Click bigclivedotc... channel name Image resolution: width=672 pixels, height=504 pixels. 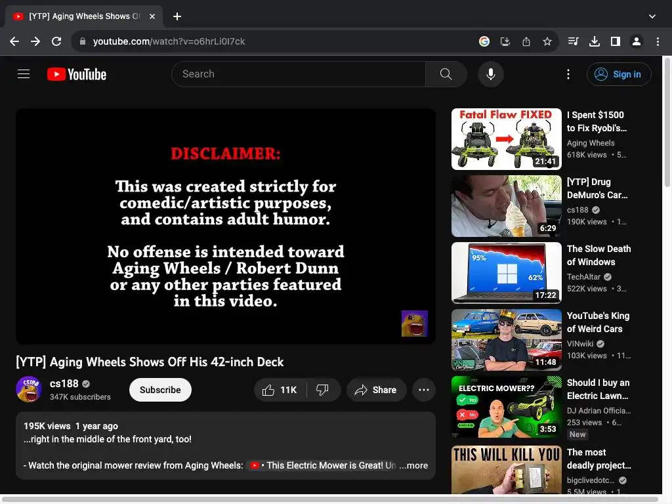(591, 480)
